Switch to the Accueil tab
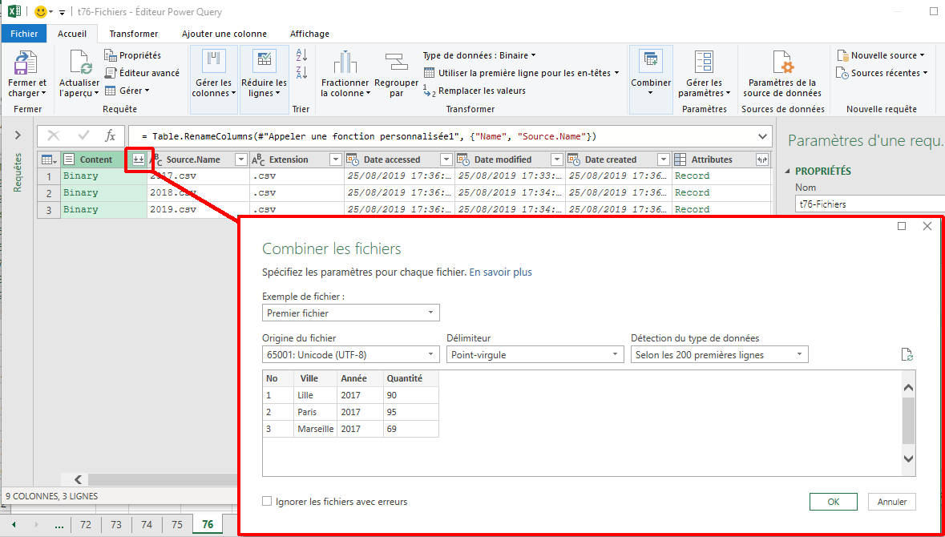Viewport: 945px width, 537px height. (x=72, y=34)
